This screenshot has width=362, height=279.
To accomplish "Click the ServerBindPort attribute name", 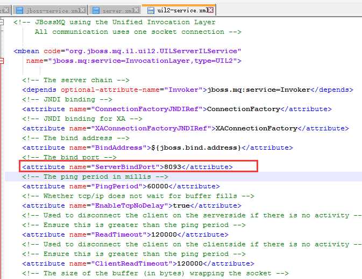I will [125, 167].
